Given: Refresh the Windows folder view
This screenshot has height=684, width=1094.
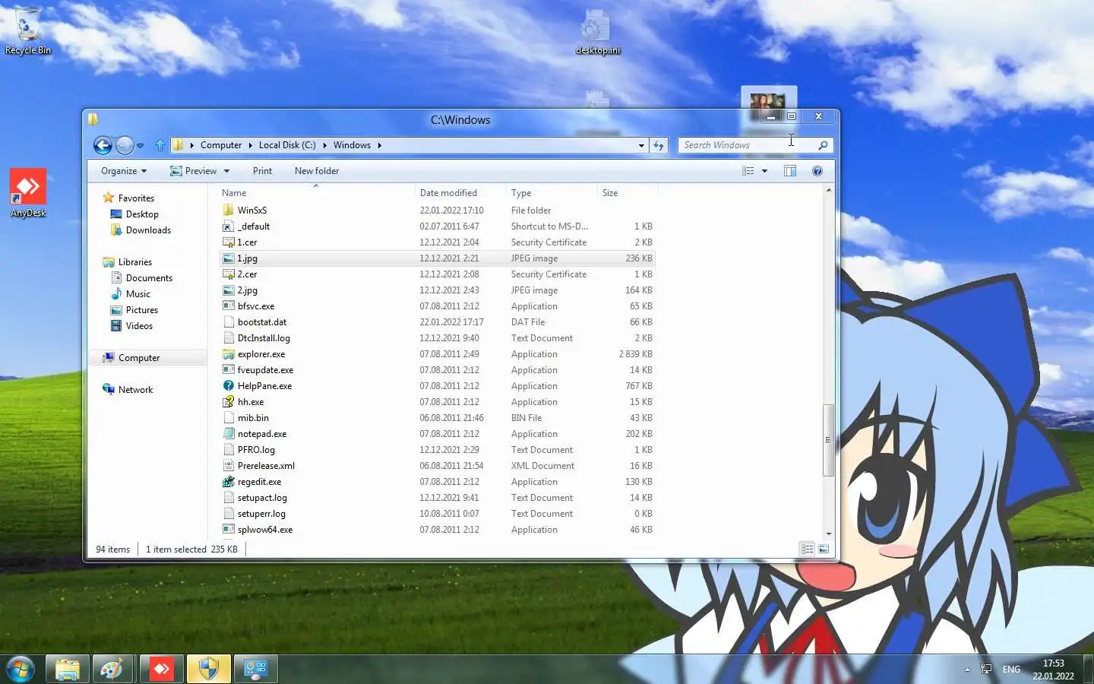Looking at the screenshot, I should click(x=658, y=145).
